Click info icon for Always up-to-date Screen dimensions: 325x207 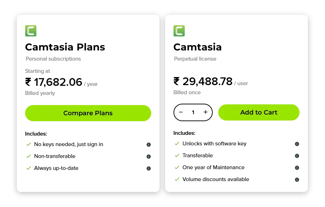[149, 168]
